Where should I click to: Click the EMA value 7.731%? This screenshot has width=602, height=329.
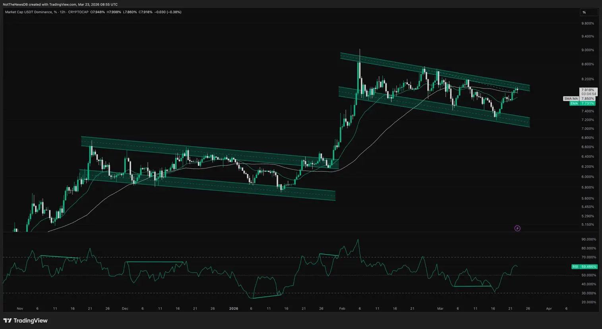(588, 103)
